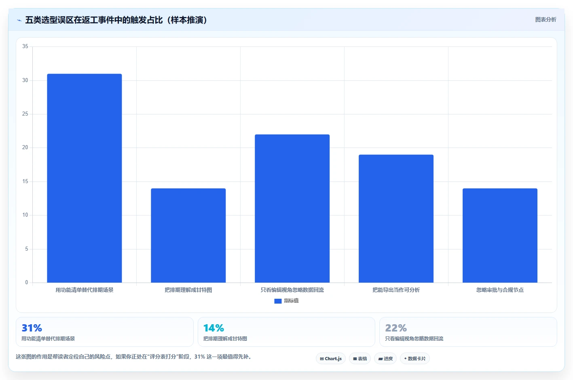Click the Chart.js tag icon
573x380 pixels.
pos(322,359)
